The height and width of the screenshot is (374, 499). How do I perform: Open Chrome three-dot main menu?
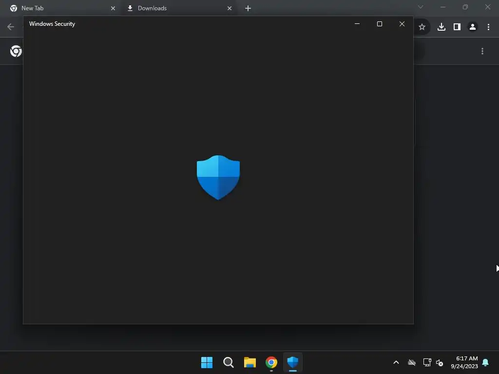488,27
